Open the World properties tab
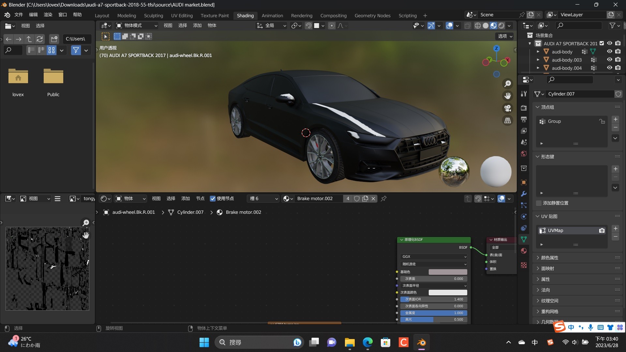 coord(524,154)
